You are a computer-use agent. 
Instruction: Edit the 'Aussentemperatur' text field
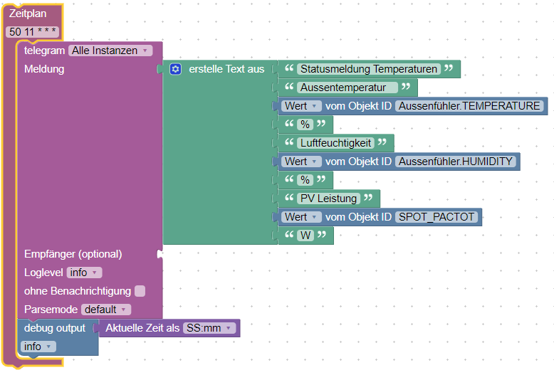[x=347, y=88]
